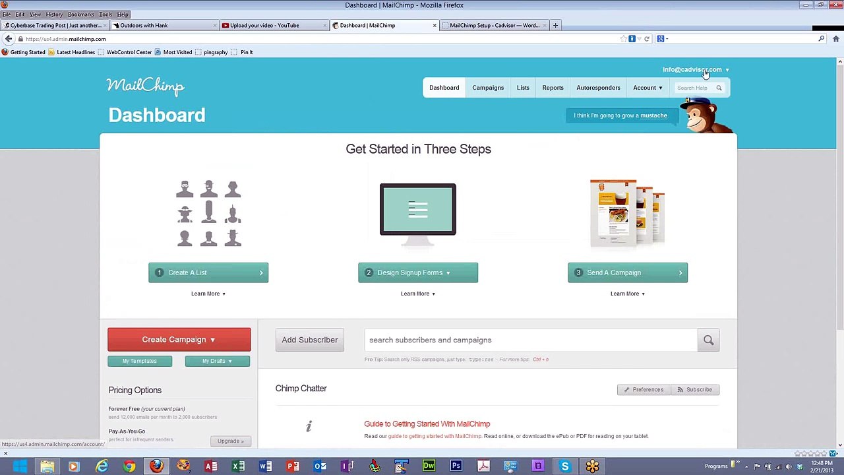Viewport: 844px width, 475px height.
Task: Open the Firefox History menu
Action: pos(54,14)
